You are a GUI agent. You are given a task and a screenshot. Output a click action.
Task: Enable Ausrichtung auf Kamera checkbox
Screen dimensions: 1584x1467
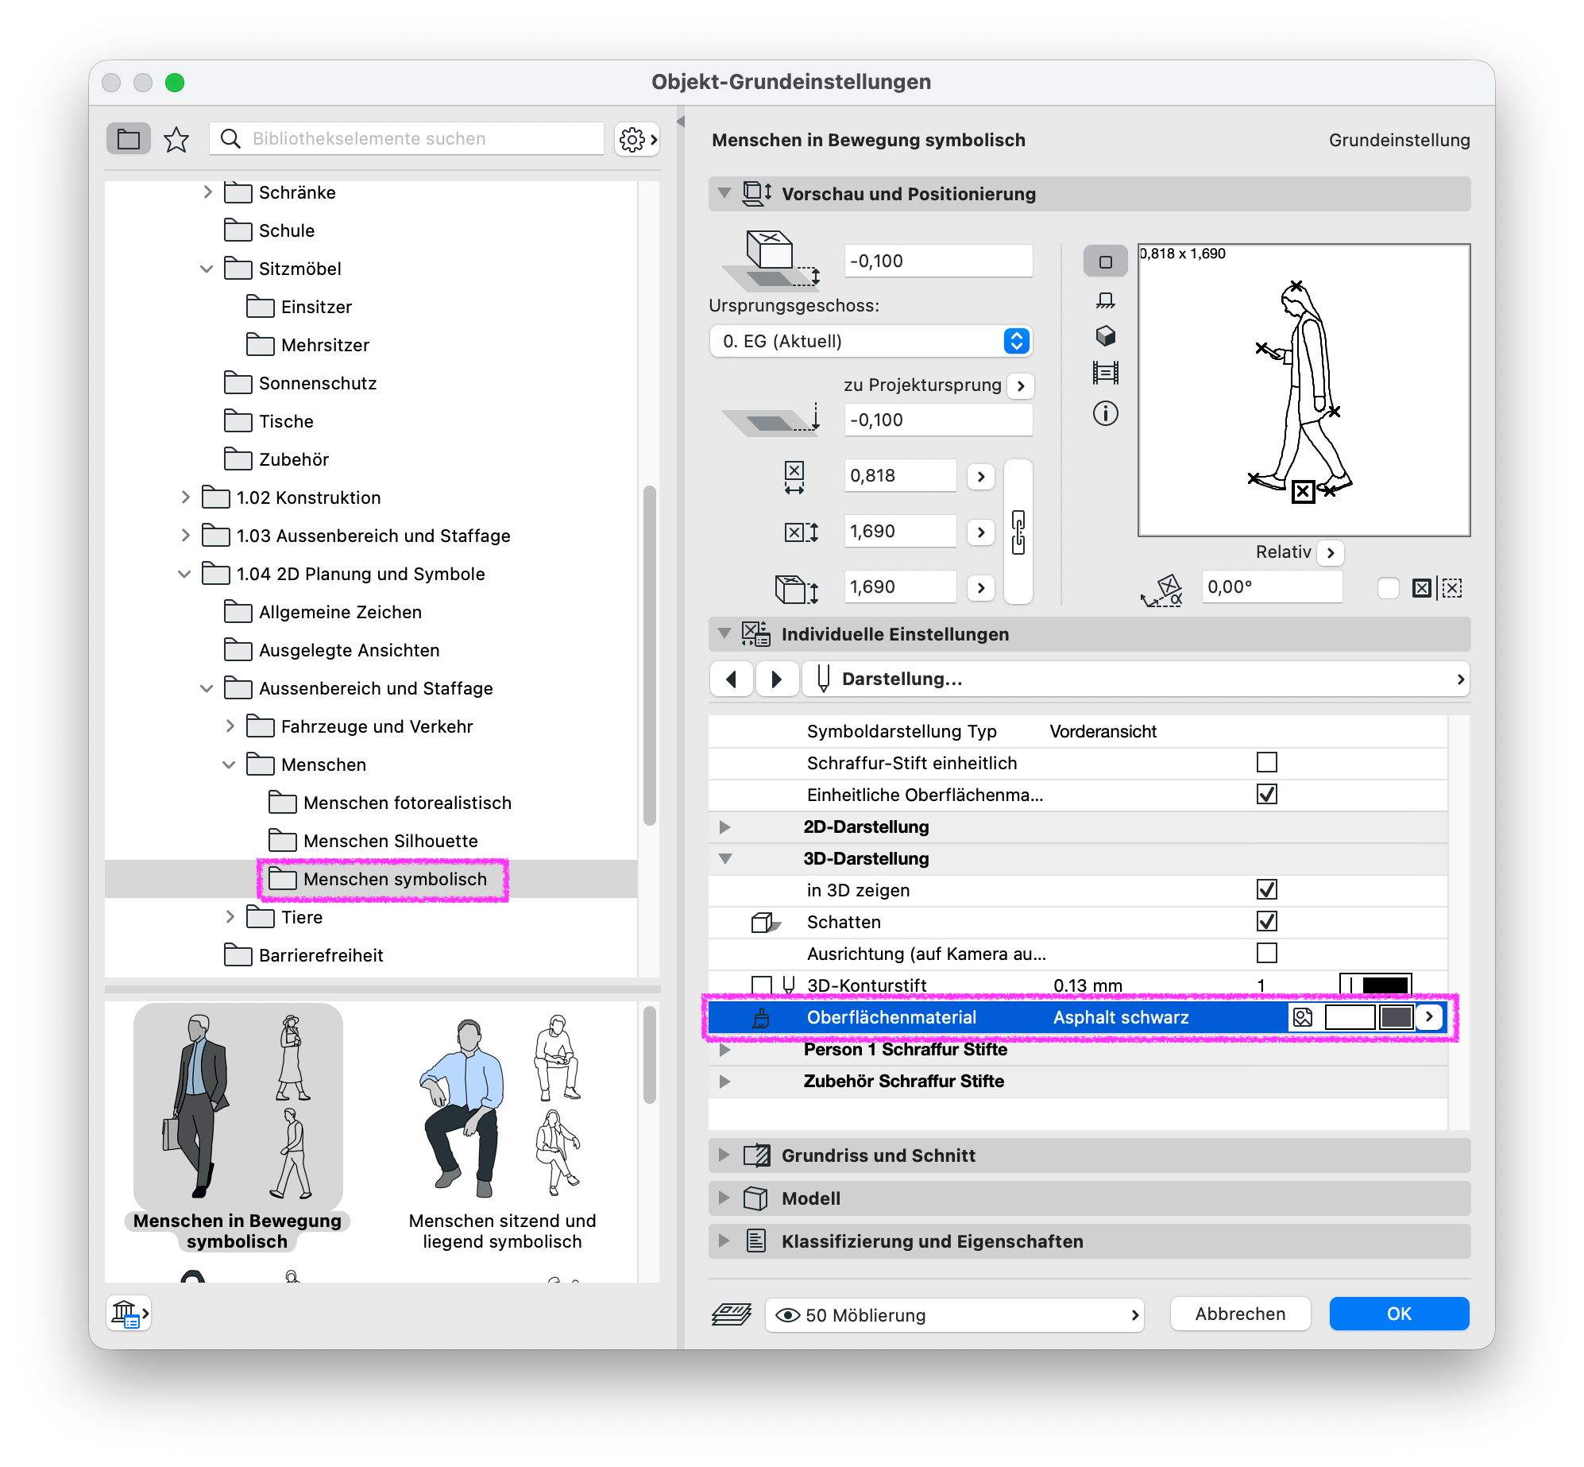(1266, 954)
